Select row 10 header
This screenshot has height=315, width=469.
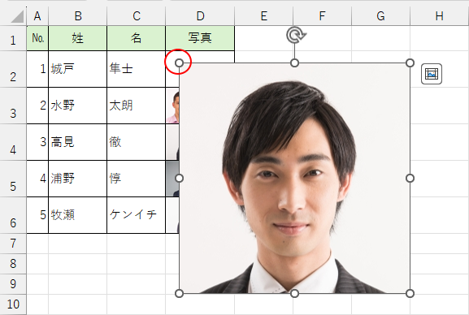pos(13,304)
